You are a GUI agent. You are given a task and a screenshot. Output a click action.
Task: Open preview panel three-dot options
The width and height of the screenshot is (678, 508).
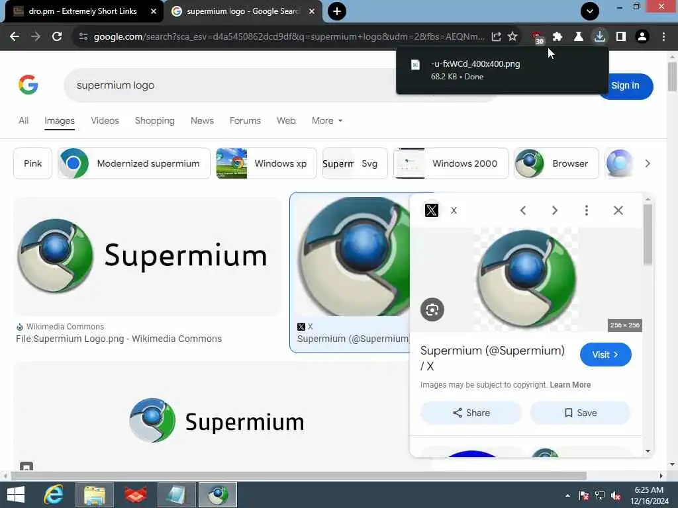tap(587, 210)
